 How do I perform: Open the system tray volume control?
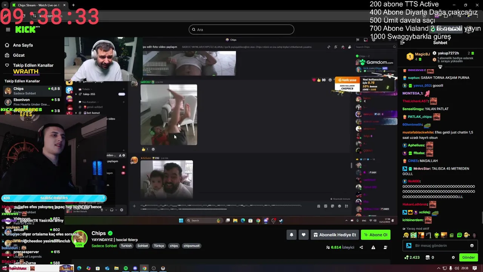coord(457,268)
